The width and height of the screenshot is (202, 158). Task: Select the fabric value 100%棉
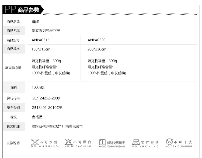click(38, 87)
